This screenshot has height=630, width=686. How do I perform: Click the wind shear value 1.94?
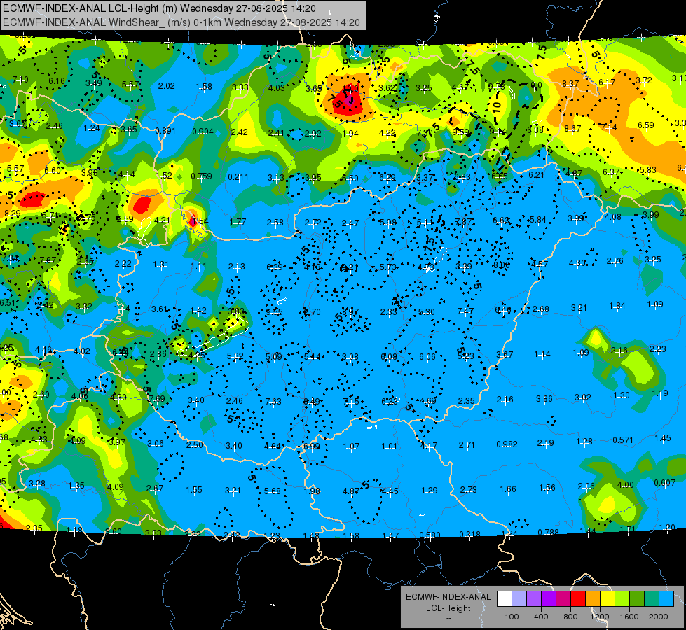point(350,133)
